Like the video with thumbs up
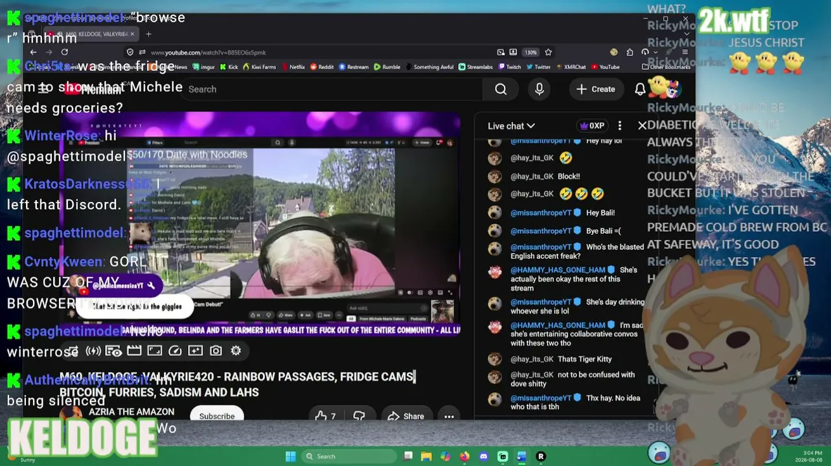 coord(325,416)
